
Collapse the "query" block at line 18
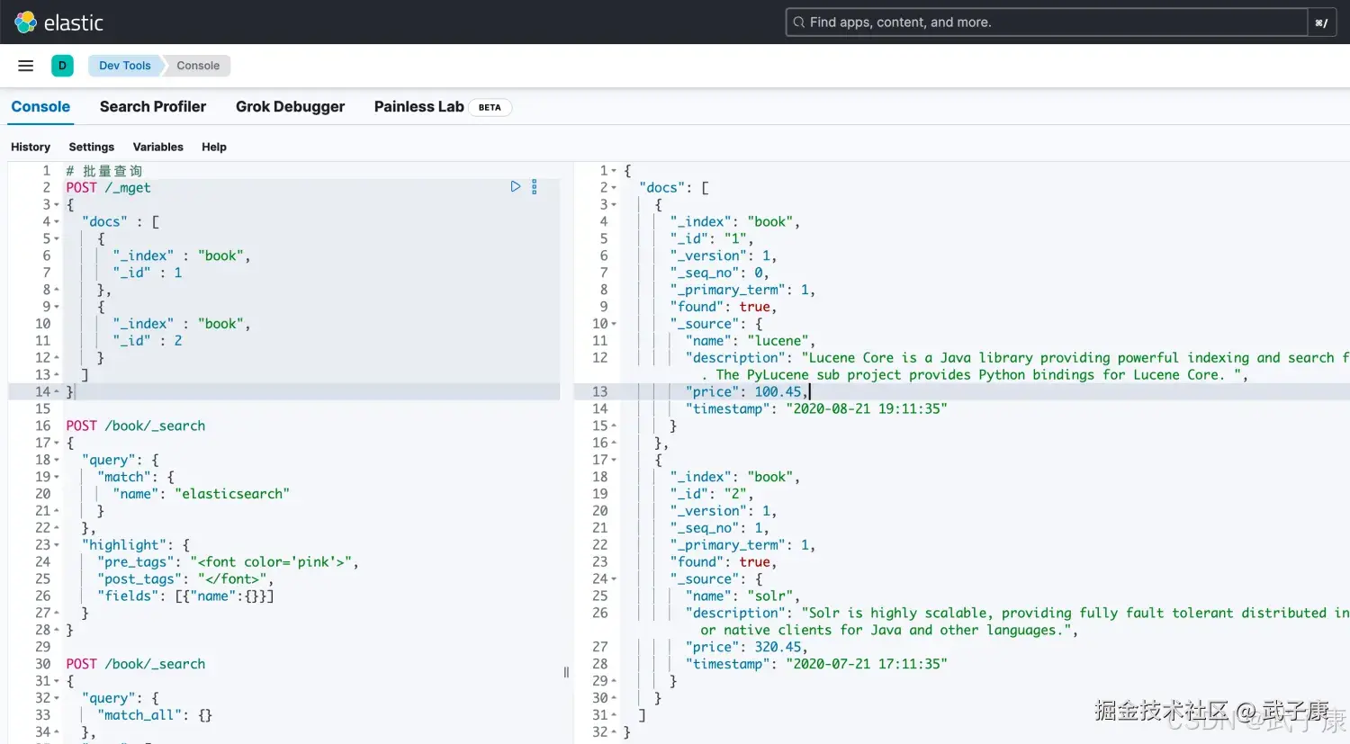pyautogui.click(x=57, y=460)
